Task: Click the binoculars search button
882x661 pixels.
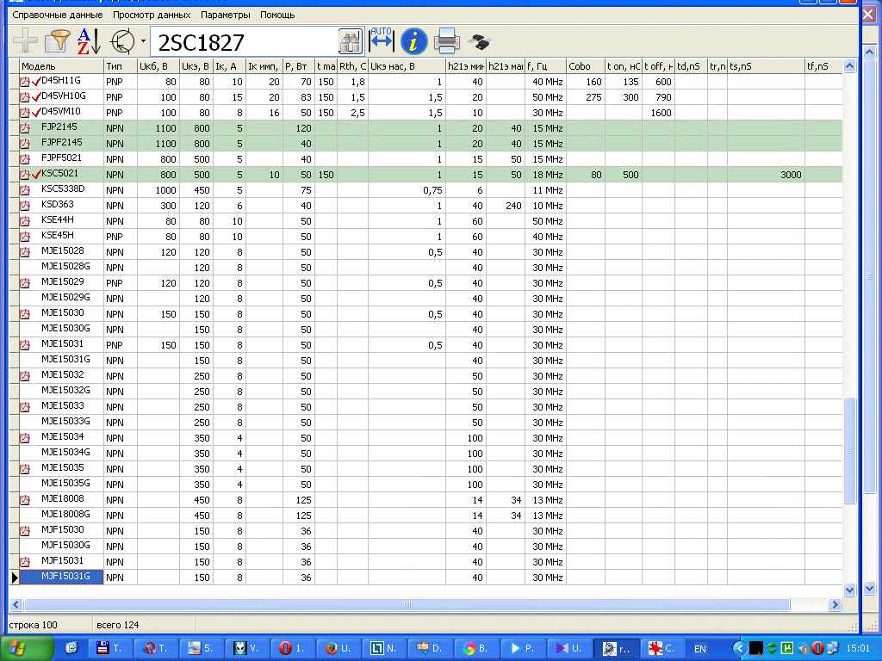Action: pos(351,42)
